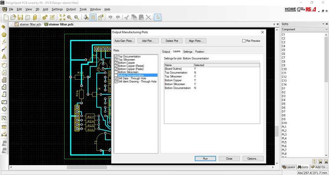Select the Add Board outline tool
The height and width of the screenshot is (175, 329).
[x=4, y=65]
